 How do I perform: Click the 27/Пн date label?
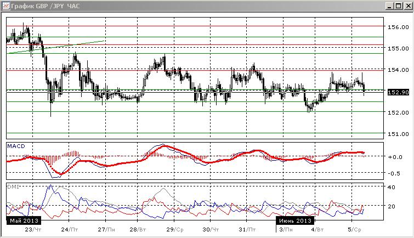click(x=106, y=230)
